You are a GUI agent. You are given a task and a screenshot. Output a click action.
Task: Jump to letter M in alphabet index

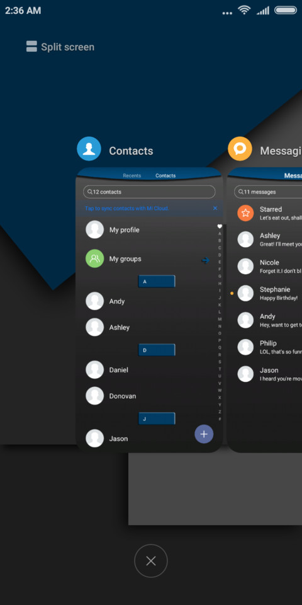[220, 319]
